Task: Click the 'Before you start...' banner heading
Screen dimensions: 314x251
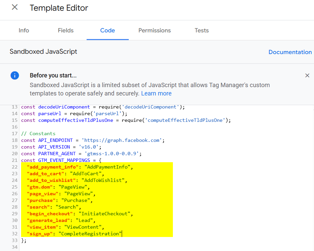Action: (x=53, y=75)
